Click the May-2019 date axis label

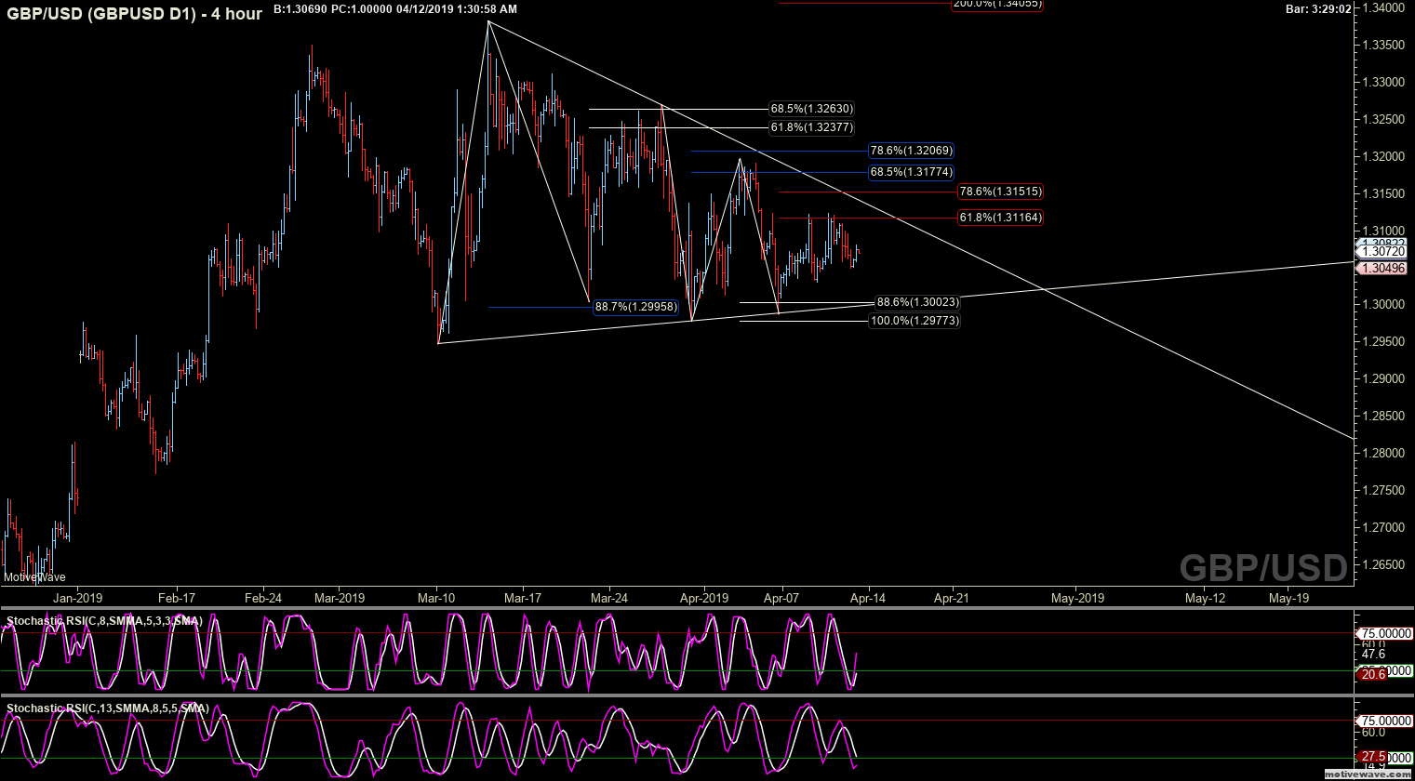point(1077,598)
